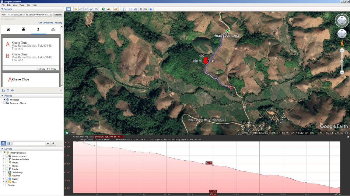This screenshot has width=350, height=196.
Task: Add a placemark with the pushpin tool
Action: tap(76, 9)
